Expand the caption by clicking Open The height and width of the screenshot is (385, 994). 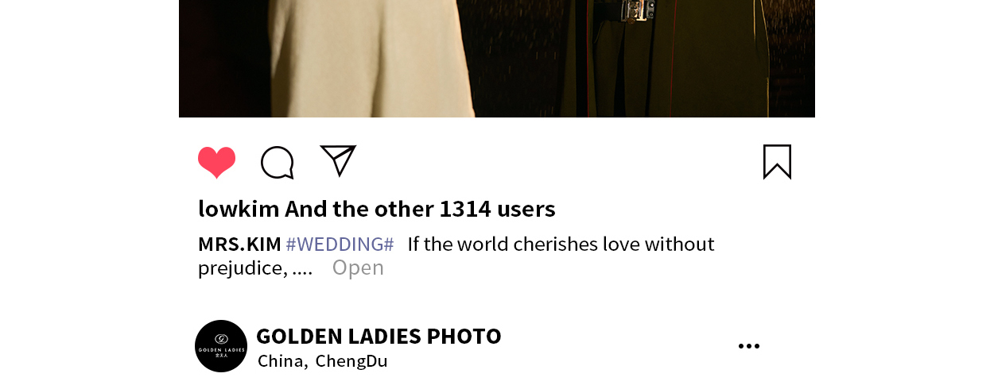tap(358, 268)
